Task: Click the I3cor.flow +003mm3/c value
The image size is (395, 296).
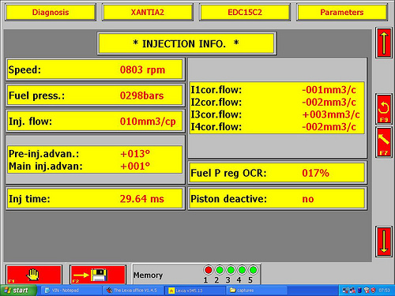Action: click(331, 114)
